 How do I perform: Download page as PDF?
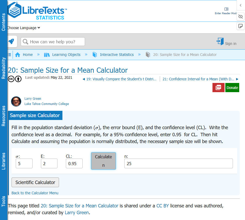click(x=219, y=88)
